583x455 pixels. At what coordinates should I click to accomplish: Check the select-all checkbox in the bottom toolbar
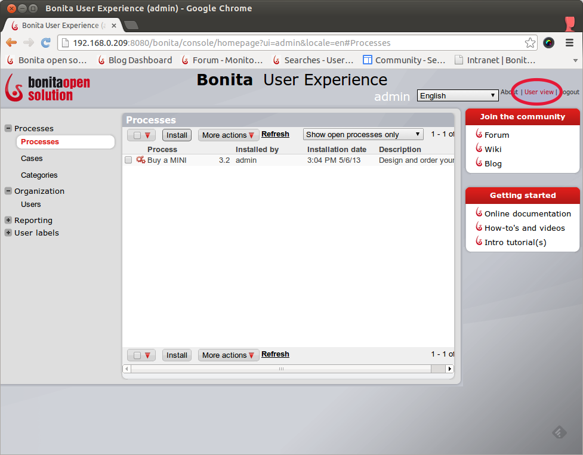tap(137, 355)
